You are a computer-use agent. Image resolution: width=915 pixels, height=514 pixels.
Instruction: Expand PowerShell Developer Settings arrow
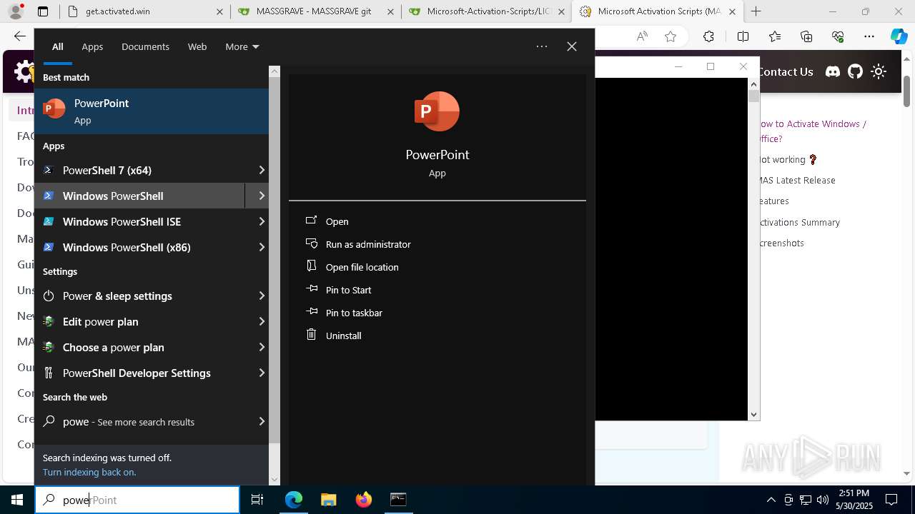click(x=261, y=373)
